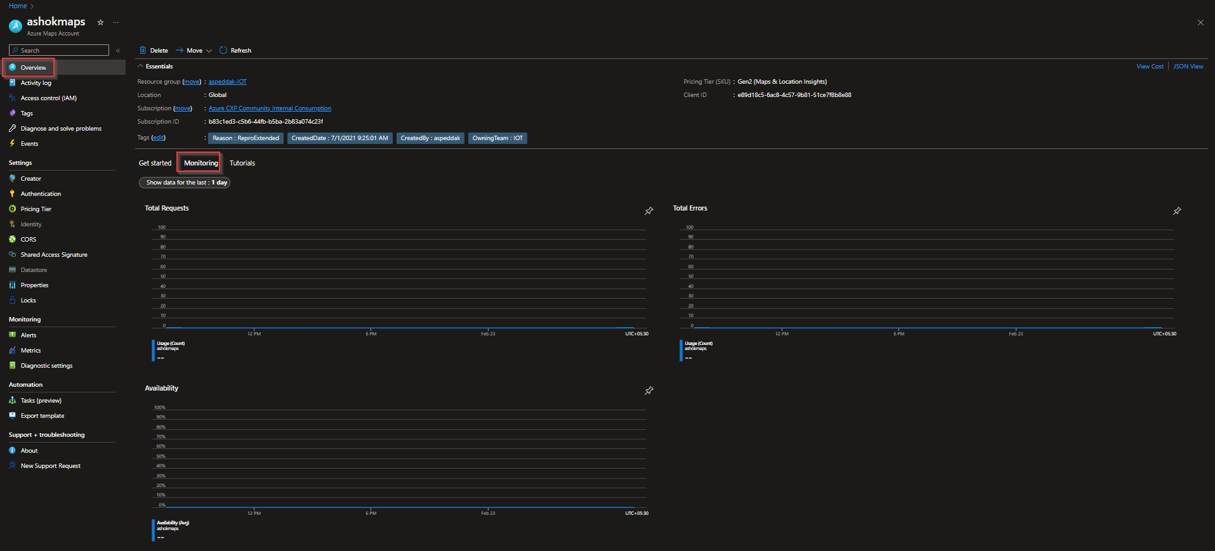Open View Cost link
The height and width of the screenshot is (551, 1215).
click(1150, 66)
